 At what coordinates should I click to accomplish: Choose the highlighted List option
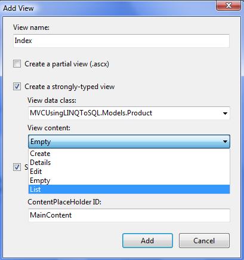coord(129,189)
